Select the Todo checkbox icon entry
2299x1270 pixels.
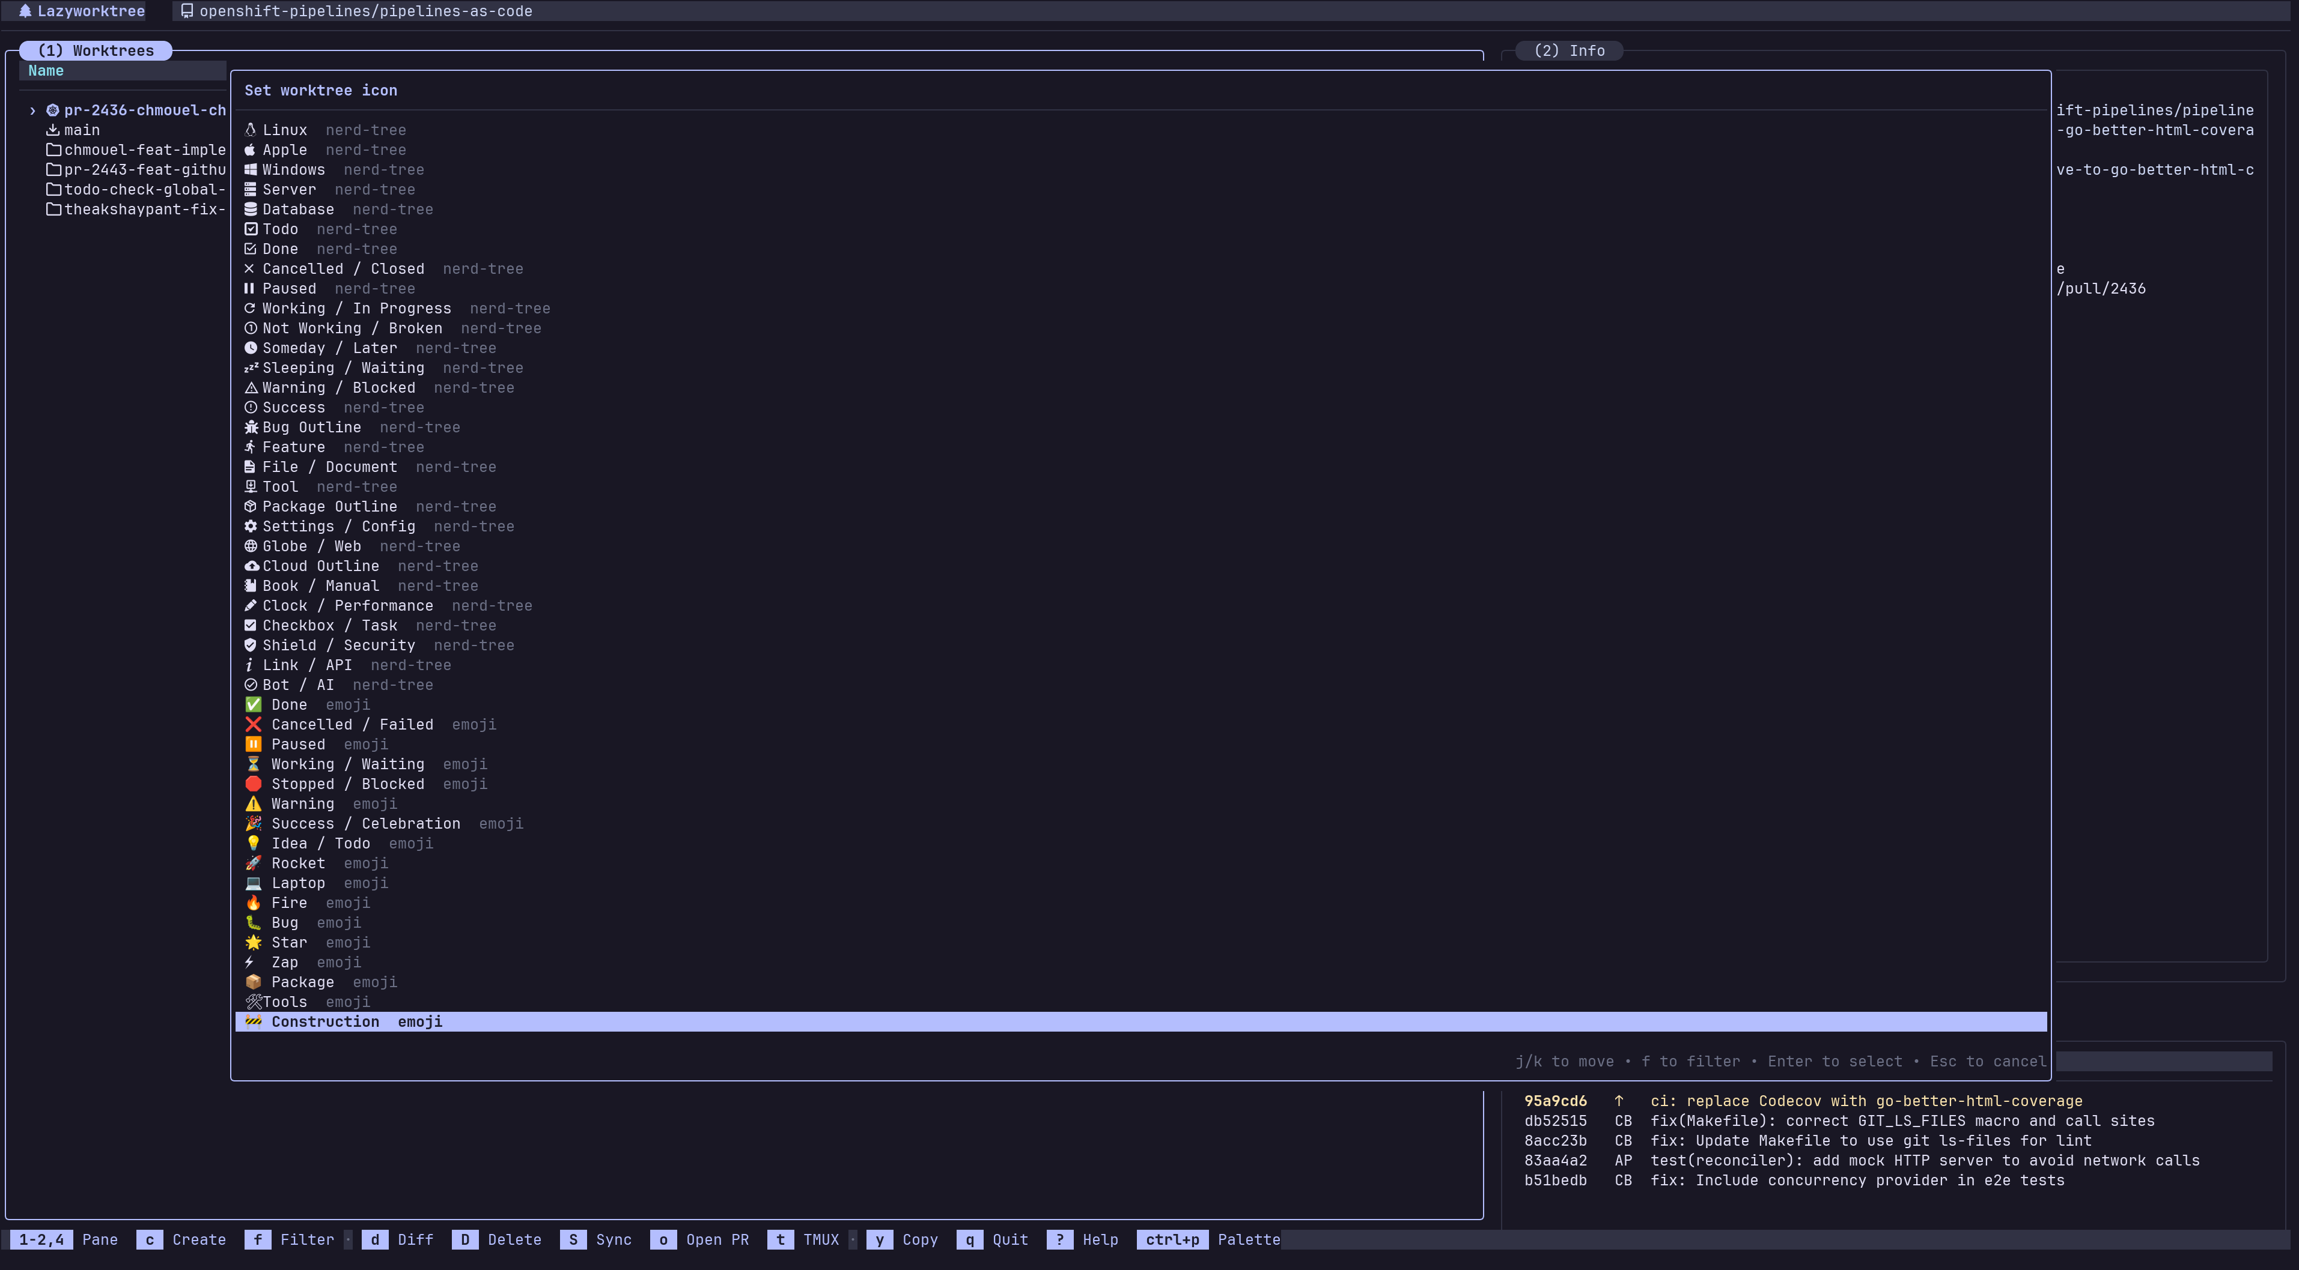point(279,229)
